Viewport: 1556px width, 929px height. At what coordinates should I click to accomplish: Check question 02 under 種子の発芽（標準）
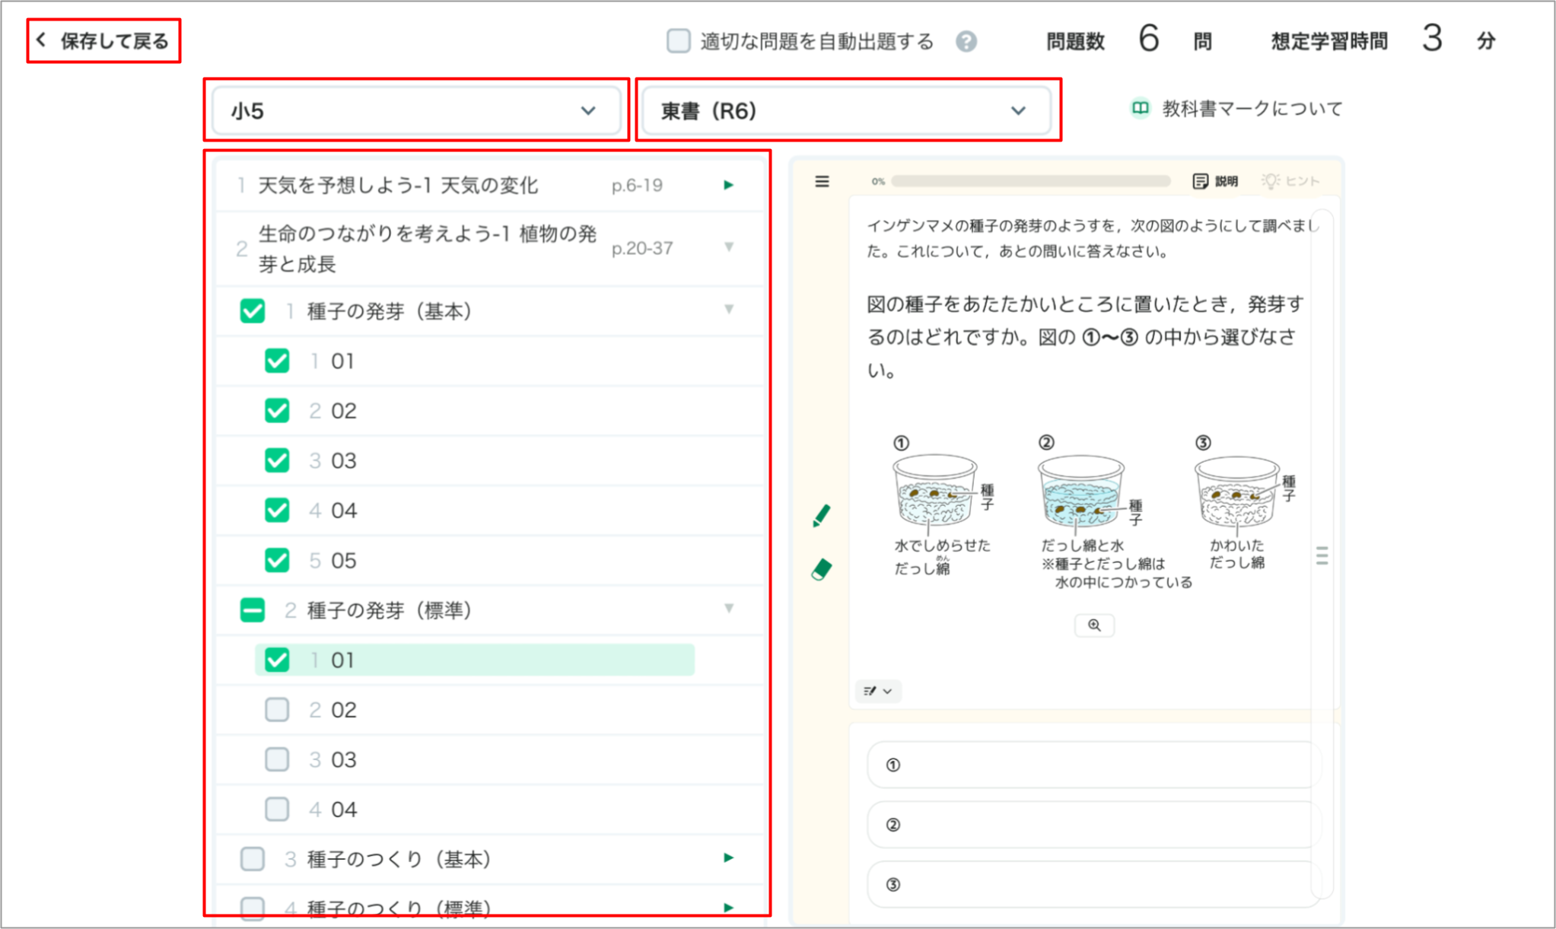point(277,710)
